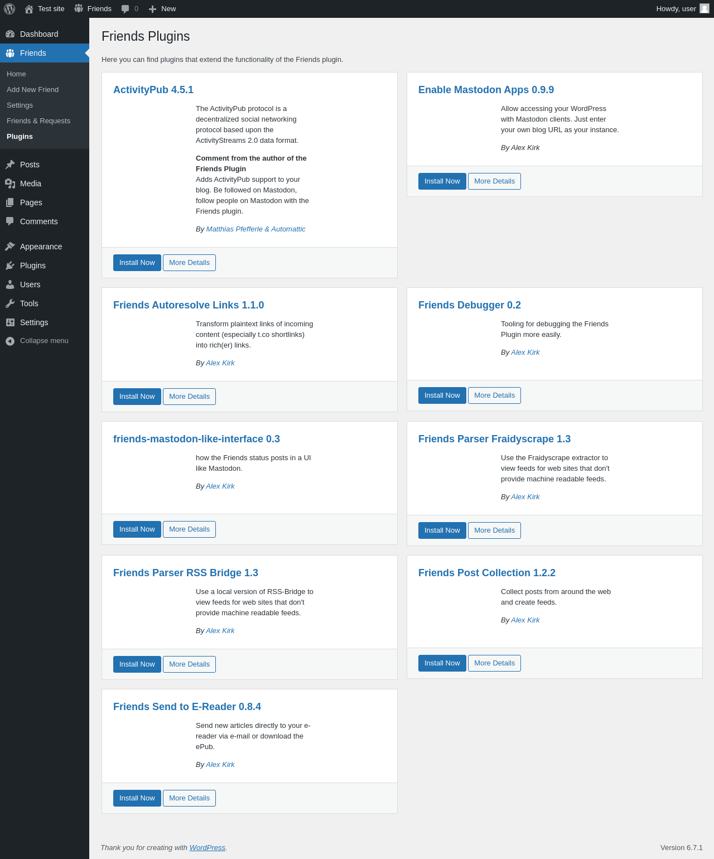
Task: Install Friends Parser RSS Bridge now
Action: pos(137,664)
